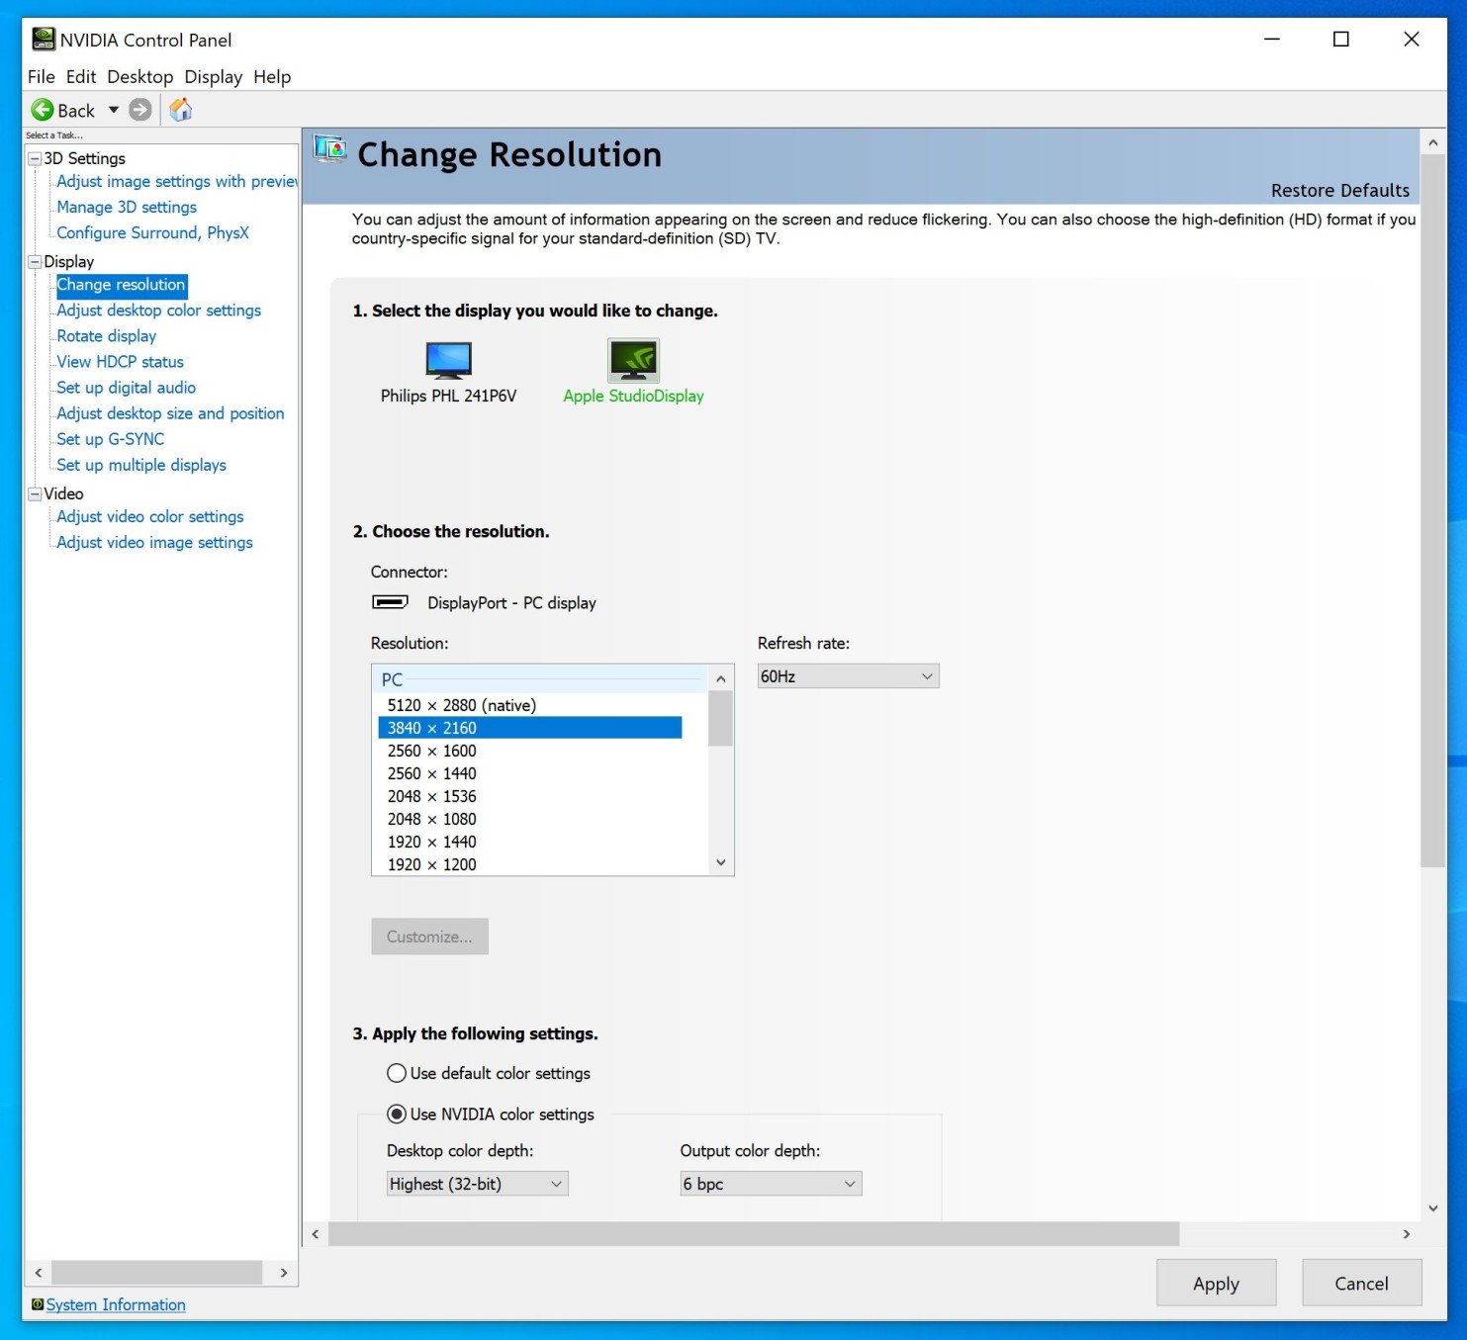1467x1340 pixels.
Task: Click the green Back arrow icon
Action: coord(43,110)
